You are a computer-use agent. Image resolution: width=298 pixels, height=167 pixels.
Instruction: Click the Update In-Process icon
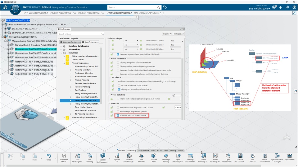(103, 156)
